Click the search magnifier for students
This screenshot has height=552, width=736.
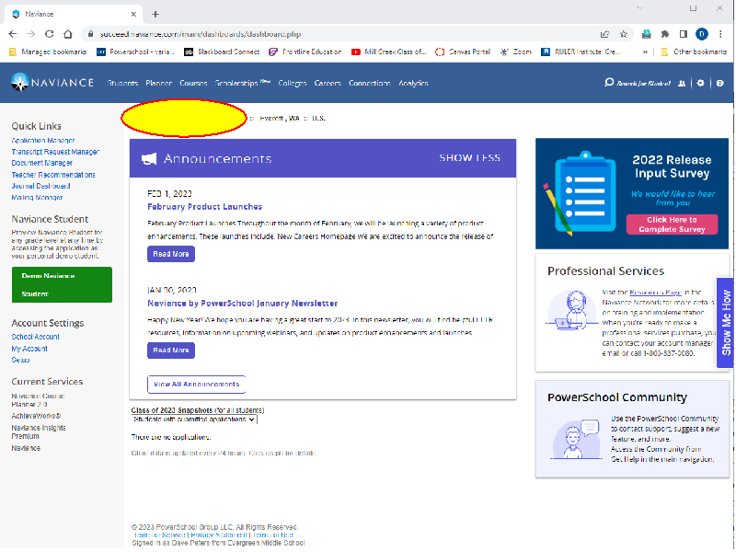coord(609,83)
